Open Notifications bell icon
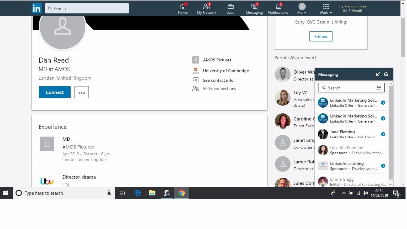This screenshot has width=407, height=229. click(x=278, y=7)
